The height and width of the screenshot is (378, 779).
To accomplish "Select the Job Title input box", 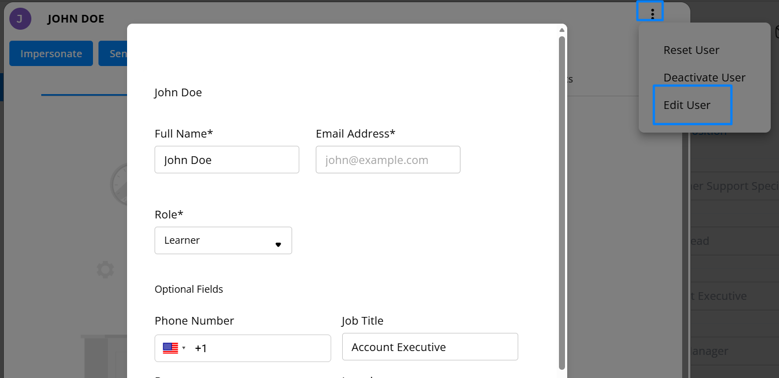I will [x=430, y=347].
